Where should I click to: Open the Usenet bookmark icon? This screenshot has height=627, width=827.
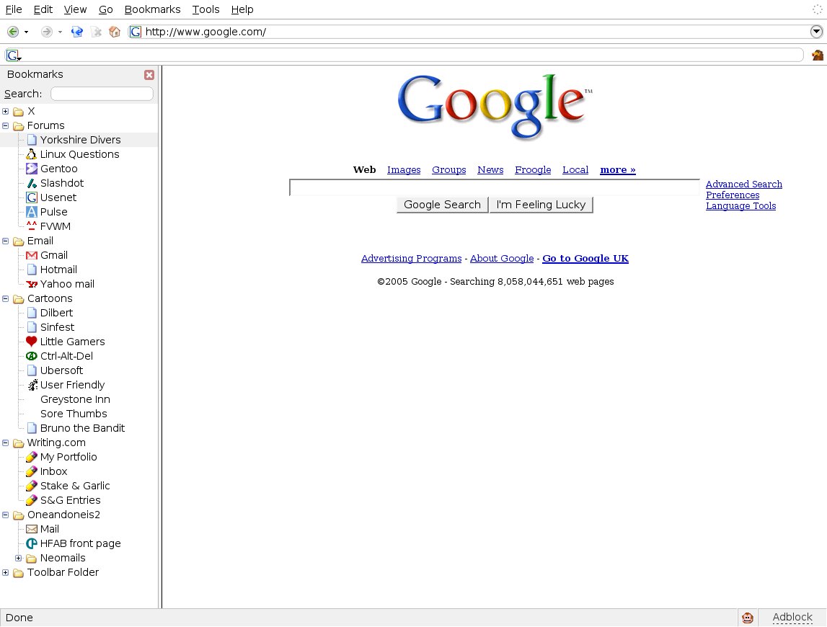[32, 197]
